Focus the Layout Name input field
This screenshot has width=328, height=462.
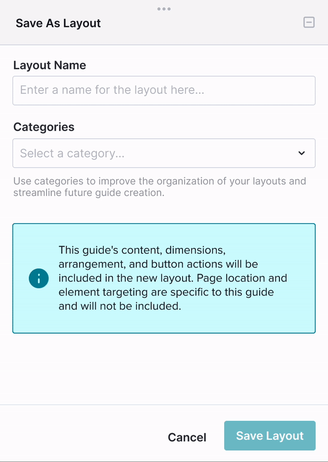pyautogui.click(x=164, y=91)
